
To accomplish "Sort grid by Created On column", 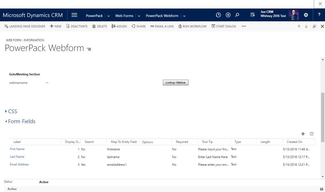I will pyautogui.click(x=294, y=142).
